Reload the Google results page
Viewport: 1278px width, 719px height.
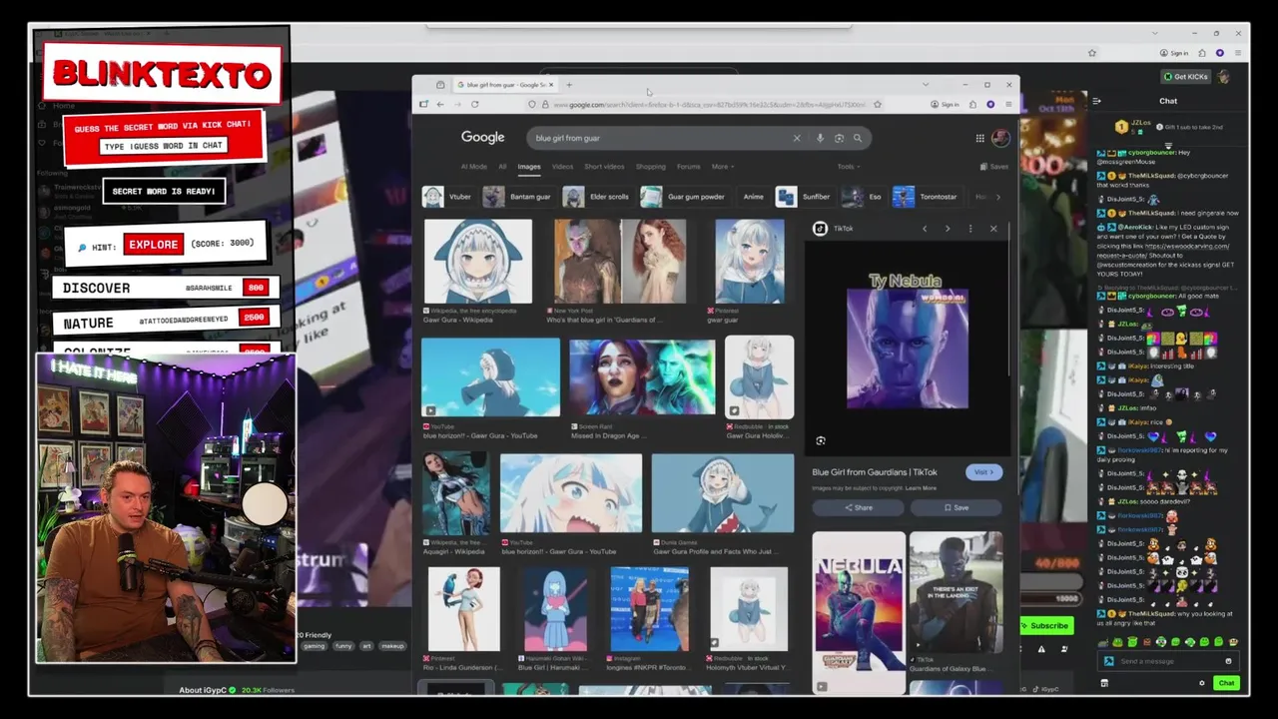coord(474,104)
